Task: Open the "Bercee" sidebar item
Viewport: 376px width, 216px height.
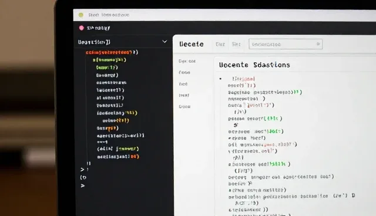Action: [187, 61]
